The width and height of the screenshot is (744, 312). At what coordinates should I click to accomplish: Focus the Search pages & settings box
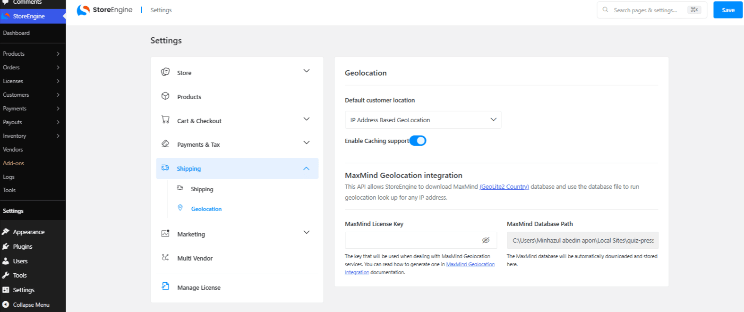[x=652, y=10]
